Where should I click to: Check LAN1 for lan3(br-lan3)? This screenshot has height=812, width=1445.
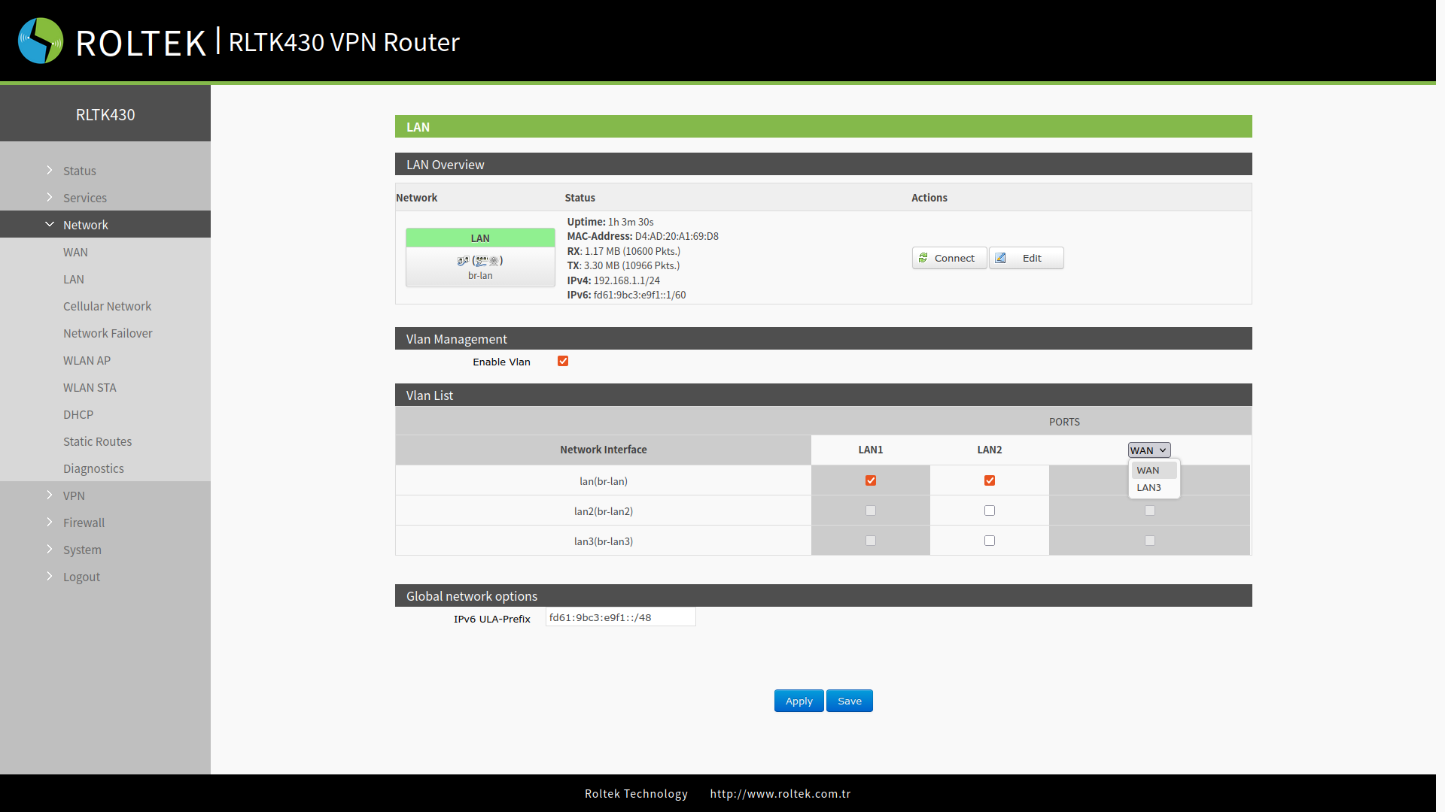871,541
